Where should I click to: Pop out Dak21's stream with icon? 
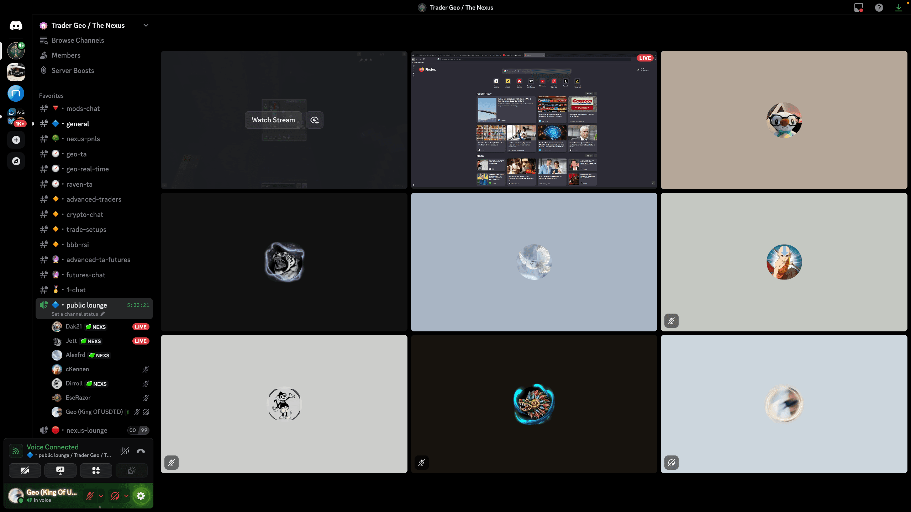(315, 120)
